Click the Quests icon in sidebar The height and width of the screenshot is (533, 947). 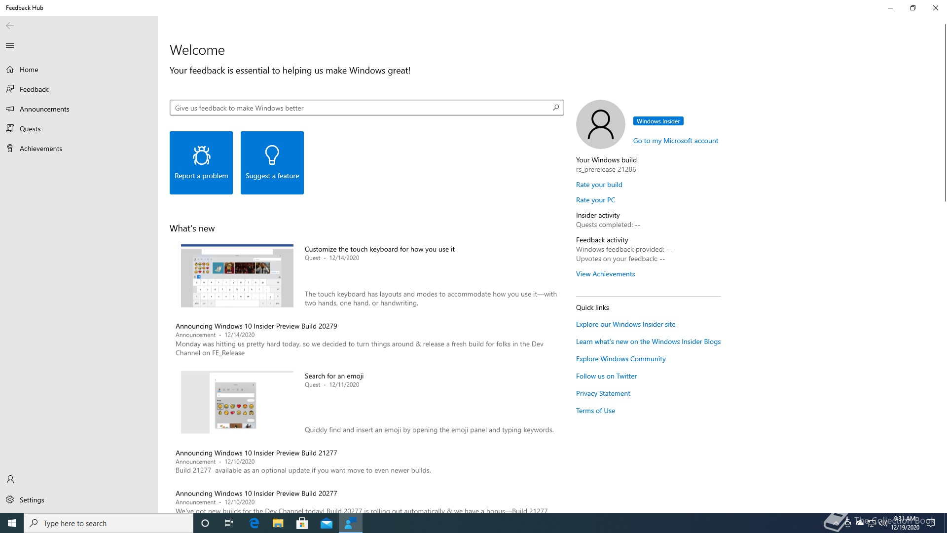[10, 128]
